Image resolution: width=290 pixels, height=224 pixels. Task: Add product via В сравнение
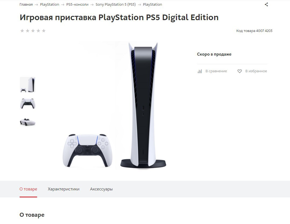[x=216, y=71]
